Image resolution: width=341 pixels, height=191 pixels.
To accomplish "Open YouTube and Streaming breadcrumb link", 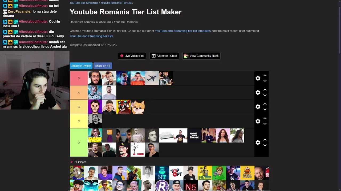I will pos(84,3).
